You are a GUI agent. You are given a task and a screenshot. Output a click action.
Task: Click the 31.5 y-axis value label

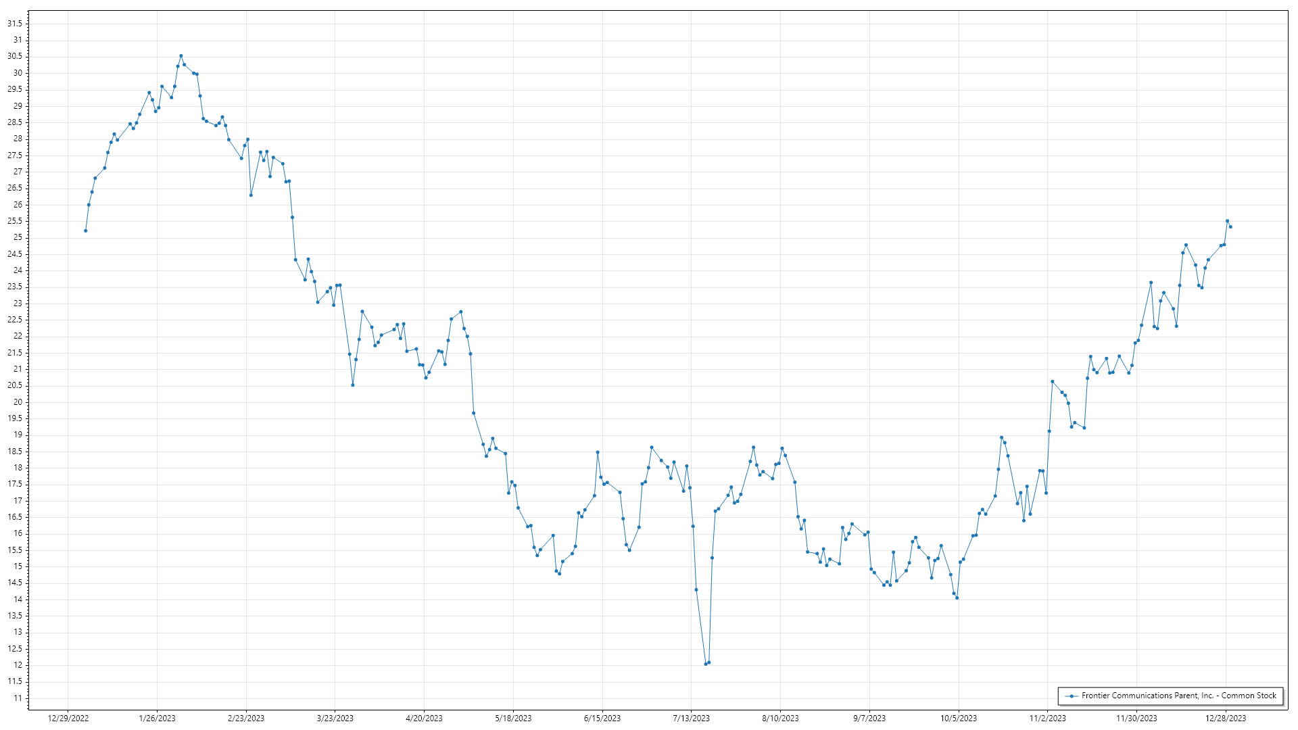tap(15, 24)
